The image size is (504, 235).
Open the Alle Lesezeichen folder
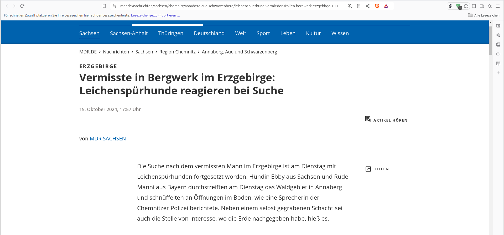point(484,15)
